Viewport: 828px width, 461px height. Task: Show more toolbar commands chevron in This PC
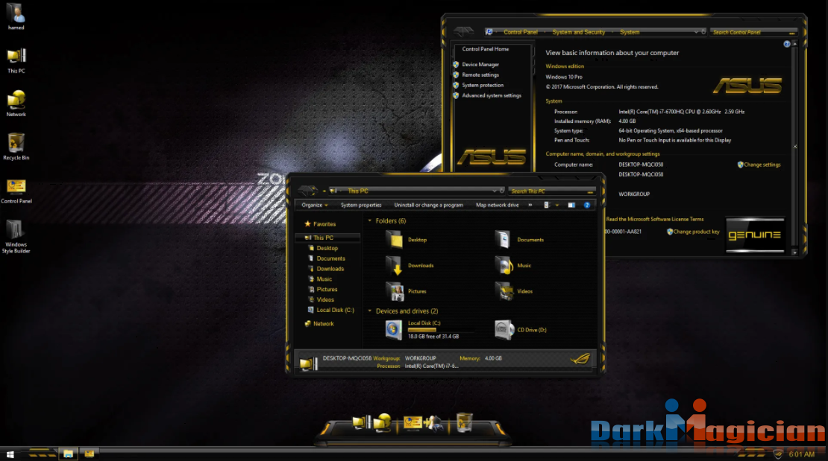click(x=530, y=206)
